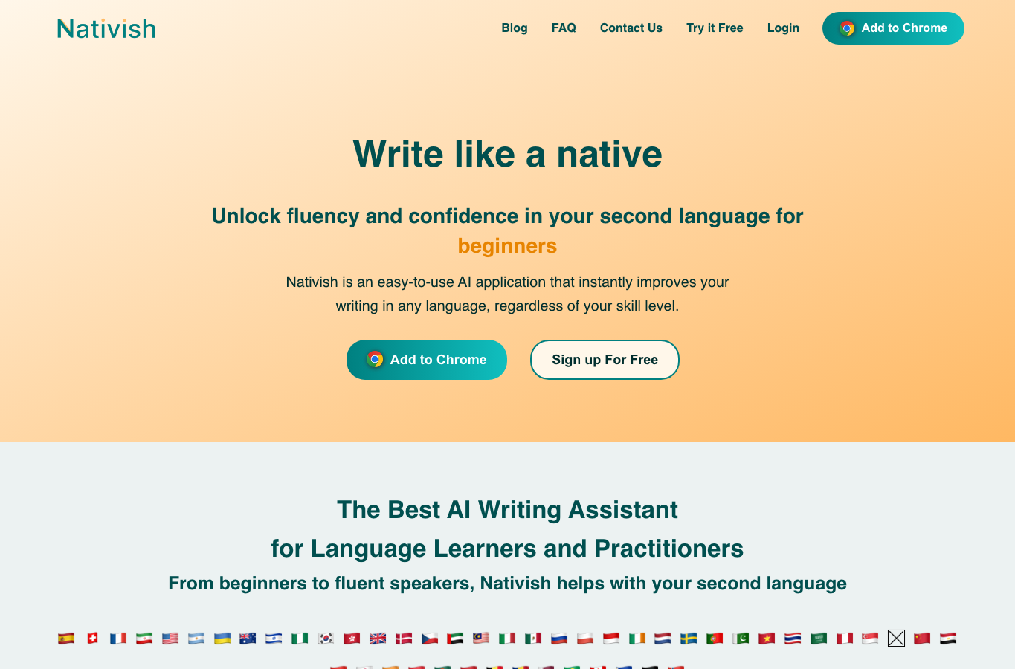Select the Mexico flag

click(x=533, y=638)
